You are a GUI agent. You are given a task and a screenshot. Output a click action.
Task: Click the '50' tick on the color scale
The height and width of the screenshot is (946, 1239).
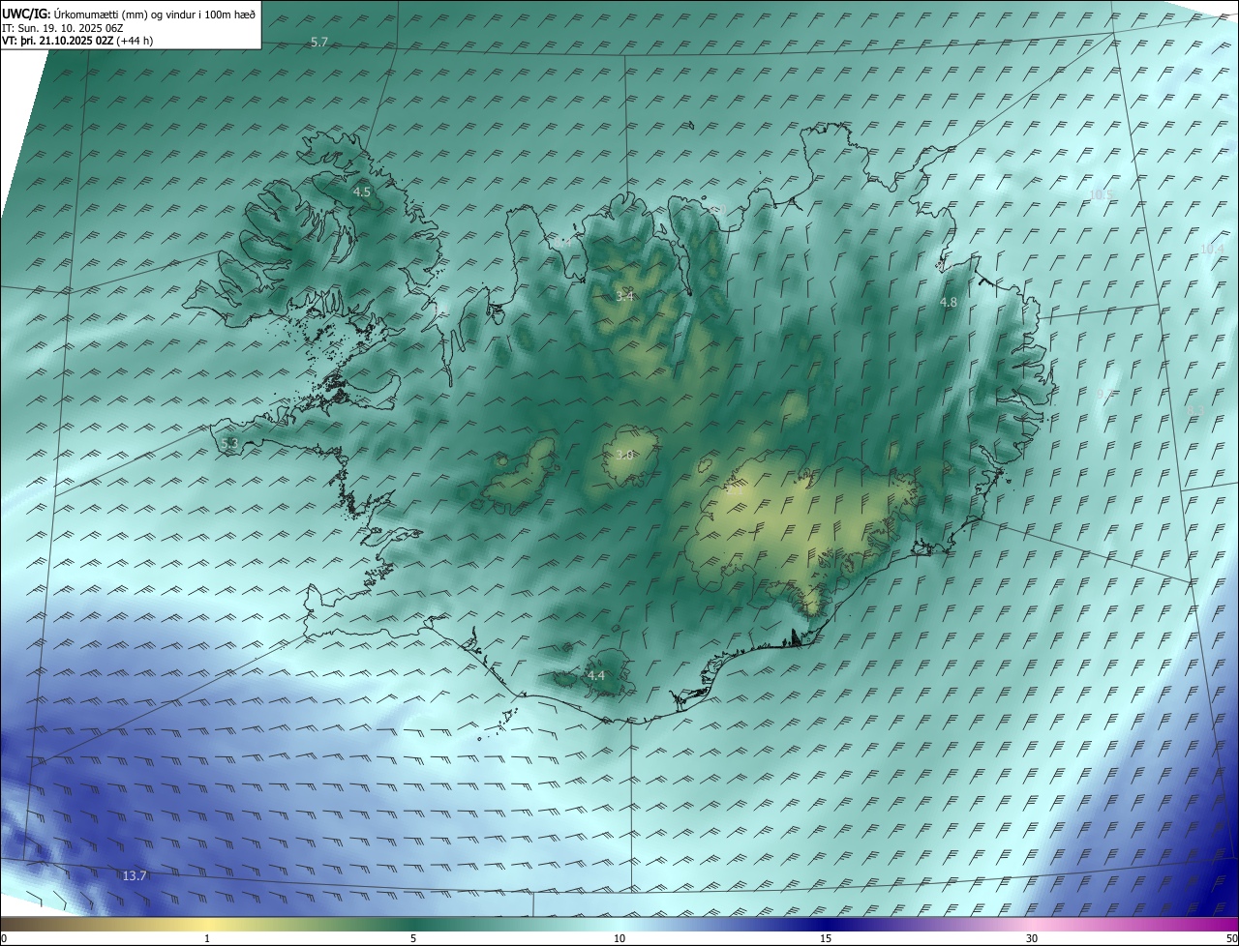1230,938
